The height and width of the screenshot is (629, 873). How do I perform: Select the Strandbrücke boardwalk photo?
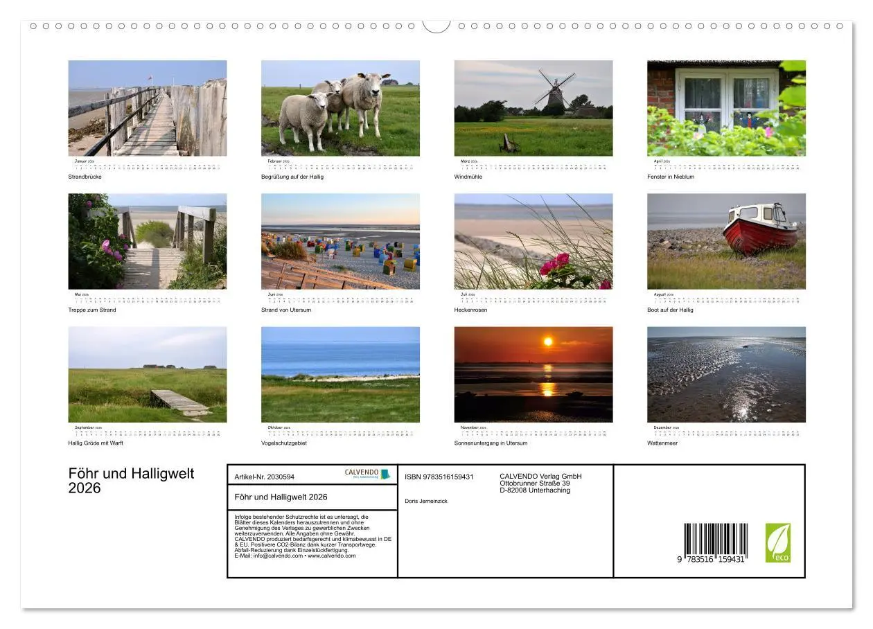pyautogui.click(x=148, y=108)
